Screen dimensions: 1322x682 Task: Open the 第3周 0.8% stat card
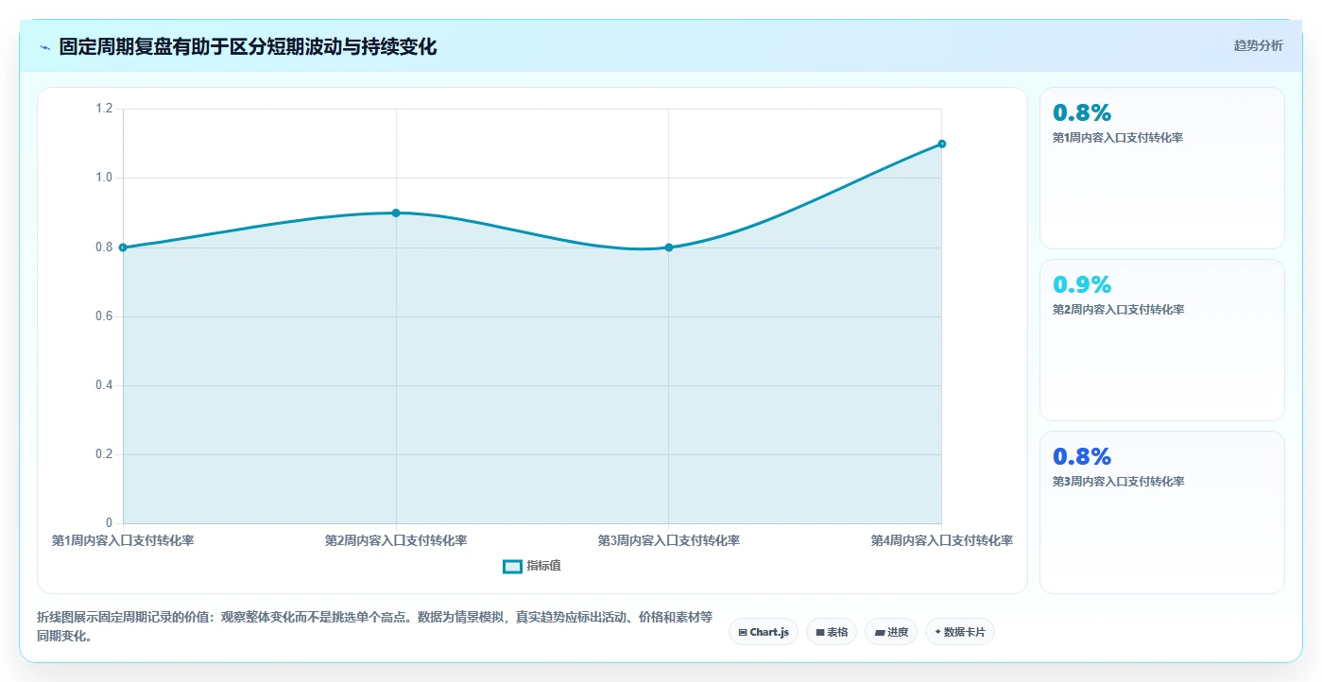click(1161, 512)
